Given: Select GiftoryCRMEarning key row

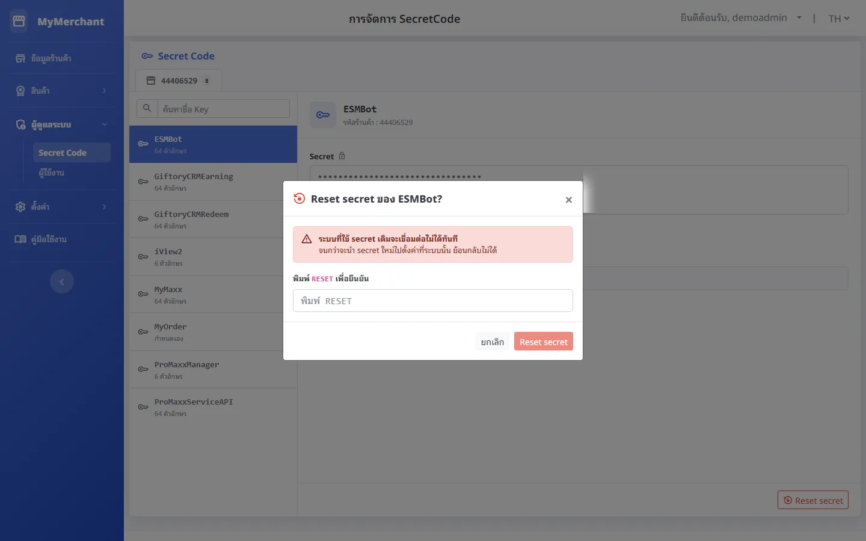Looking at the screenshot, I should (x=213, y=182).
